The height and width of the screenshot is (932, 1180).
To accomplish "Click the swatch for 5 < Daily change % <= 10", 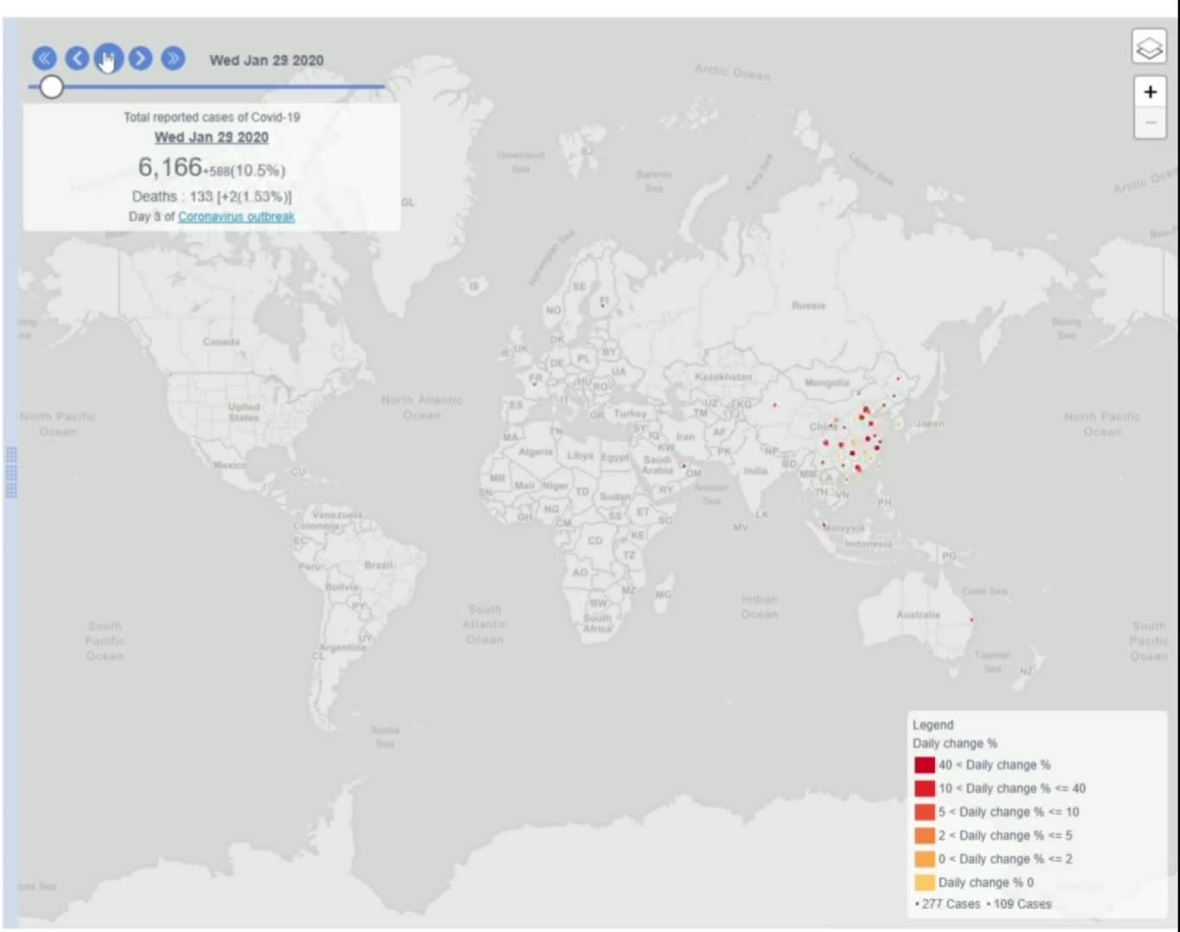I will (x=925, y=812).
